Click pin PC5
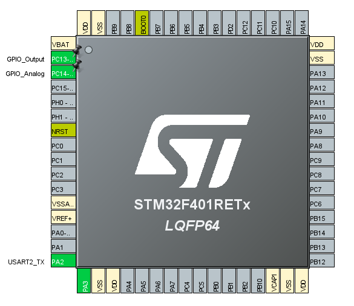Viewport: 354px width, 306px height. click(200, 281)
